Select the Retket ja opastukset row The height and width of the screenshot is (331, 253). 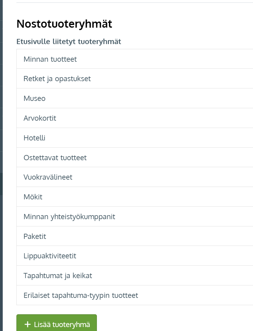pos(135,78)
